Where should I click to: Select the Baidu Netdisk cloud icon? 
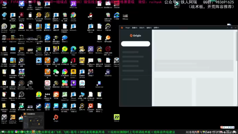coord(82,84)
